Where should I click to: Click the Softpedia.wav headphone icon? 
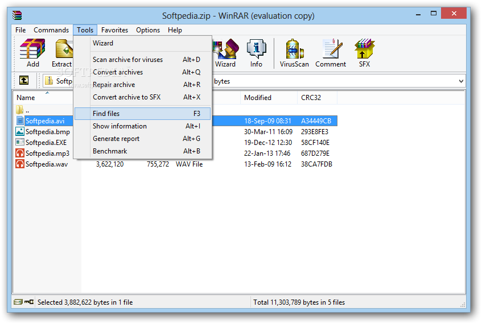[x=20, y=164]
